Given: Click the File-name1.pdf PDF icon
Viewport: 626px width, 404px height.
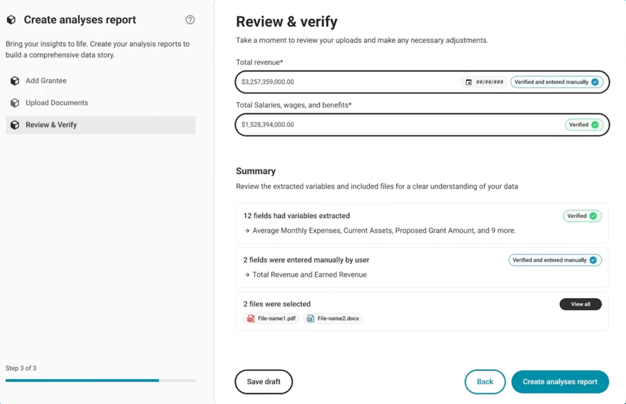Looking at the screenshot, I should 251,319.
